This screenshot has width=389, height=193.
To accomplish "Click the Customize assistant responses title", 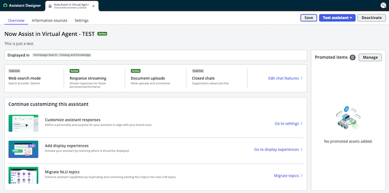I will click(73, 119).
